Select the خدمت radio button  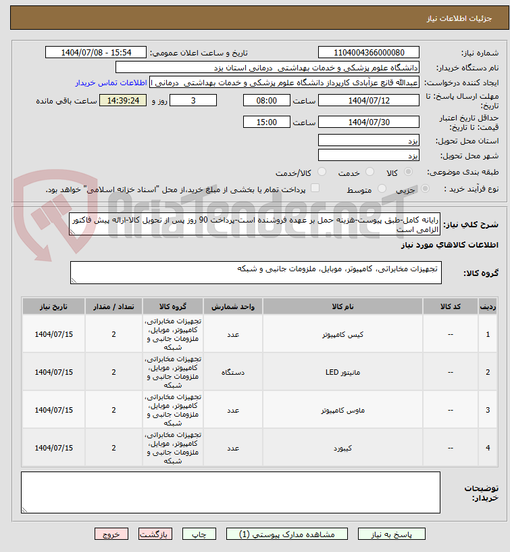pyautogui.click(x=369, y=172)
